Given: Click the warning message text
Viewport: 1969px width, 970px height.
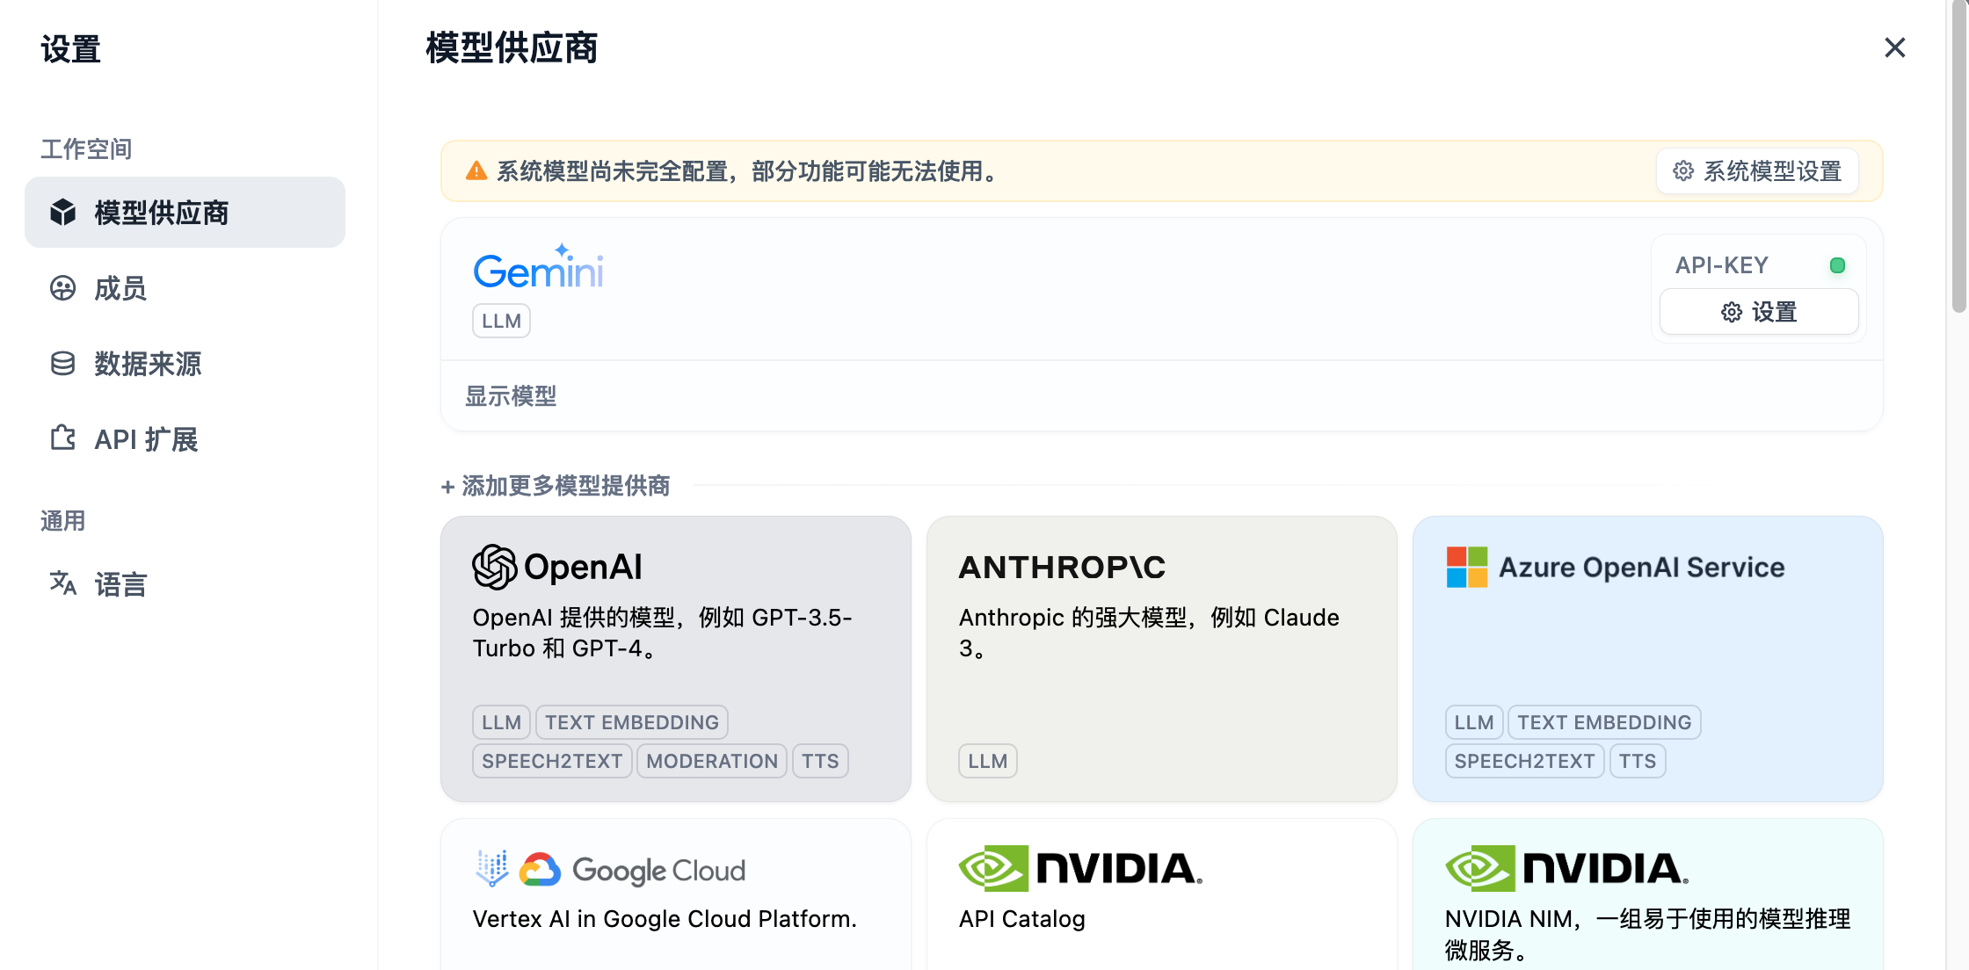Looking at the screenshot, I should click(x=749, y=171).
